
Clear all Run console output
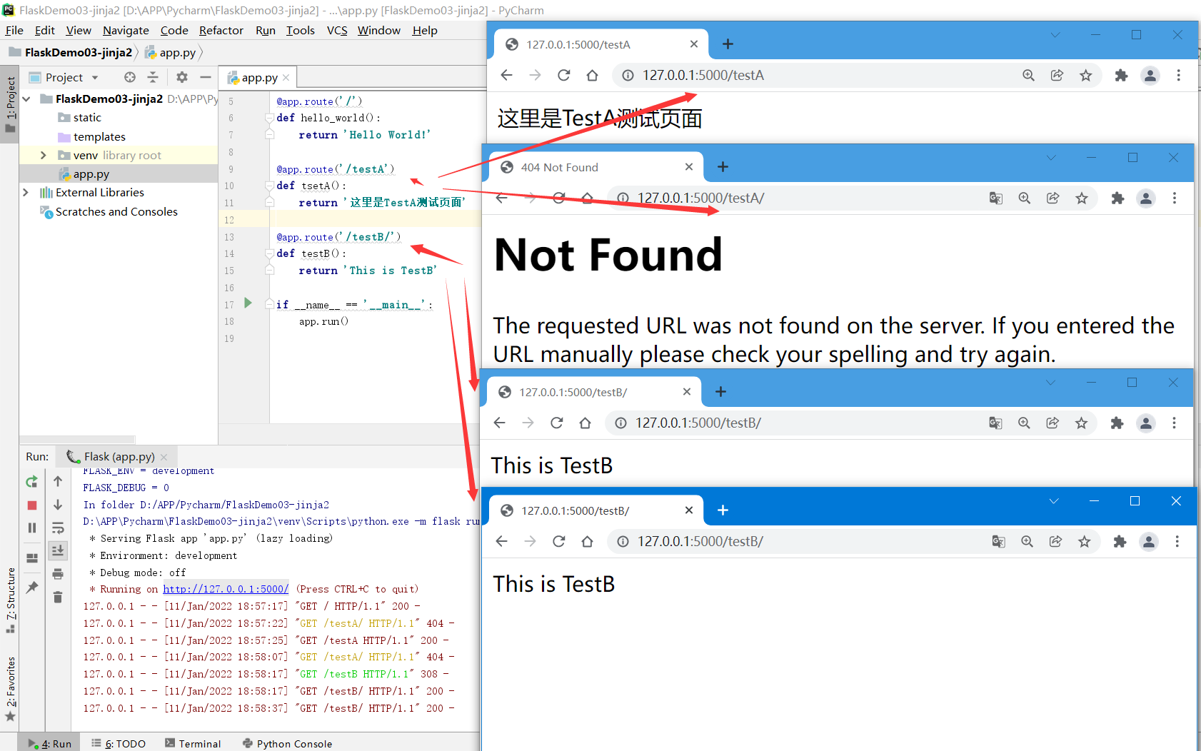click(58, 597)
